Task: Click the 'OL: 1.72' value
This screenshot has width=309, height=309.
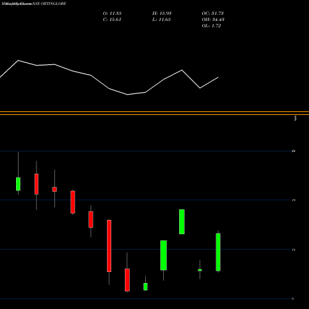Action: point(211,26)
